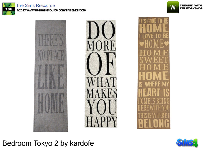Image resolution: width=205 pixels, height=154 pixels.
Task: Open The Sims Resource title link
Action: click(35, 5)
